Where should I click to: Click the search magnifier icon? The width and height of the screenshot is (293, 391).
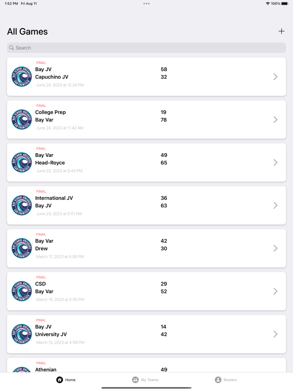click(11, 48)
